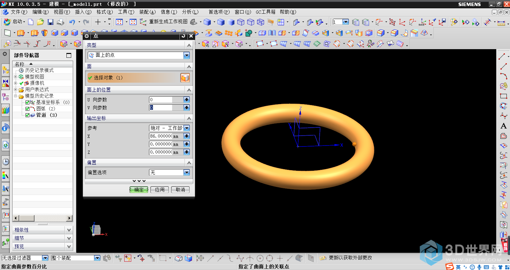Open the 无选择过滤器 dropdown
This screenshot has height=270, width=510.
[x=45, y=258]
